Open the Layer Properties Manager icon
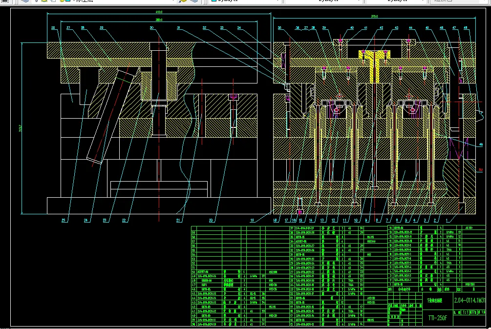The width and height of the screenshot is (491, 329). pyautogui.click(x=25, y=1)
